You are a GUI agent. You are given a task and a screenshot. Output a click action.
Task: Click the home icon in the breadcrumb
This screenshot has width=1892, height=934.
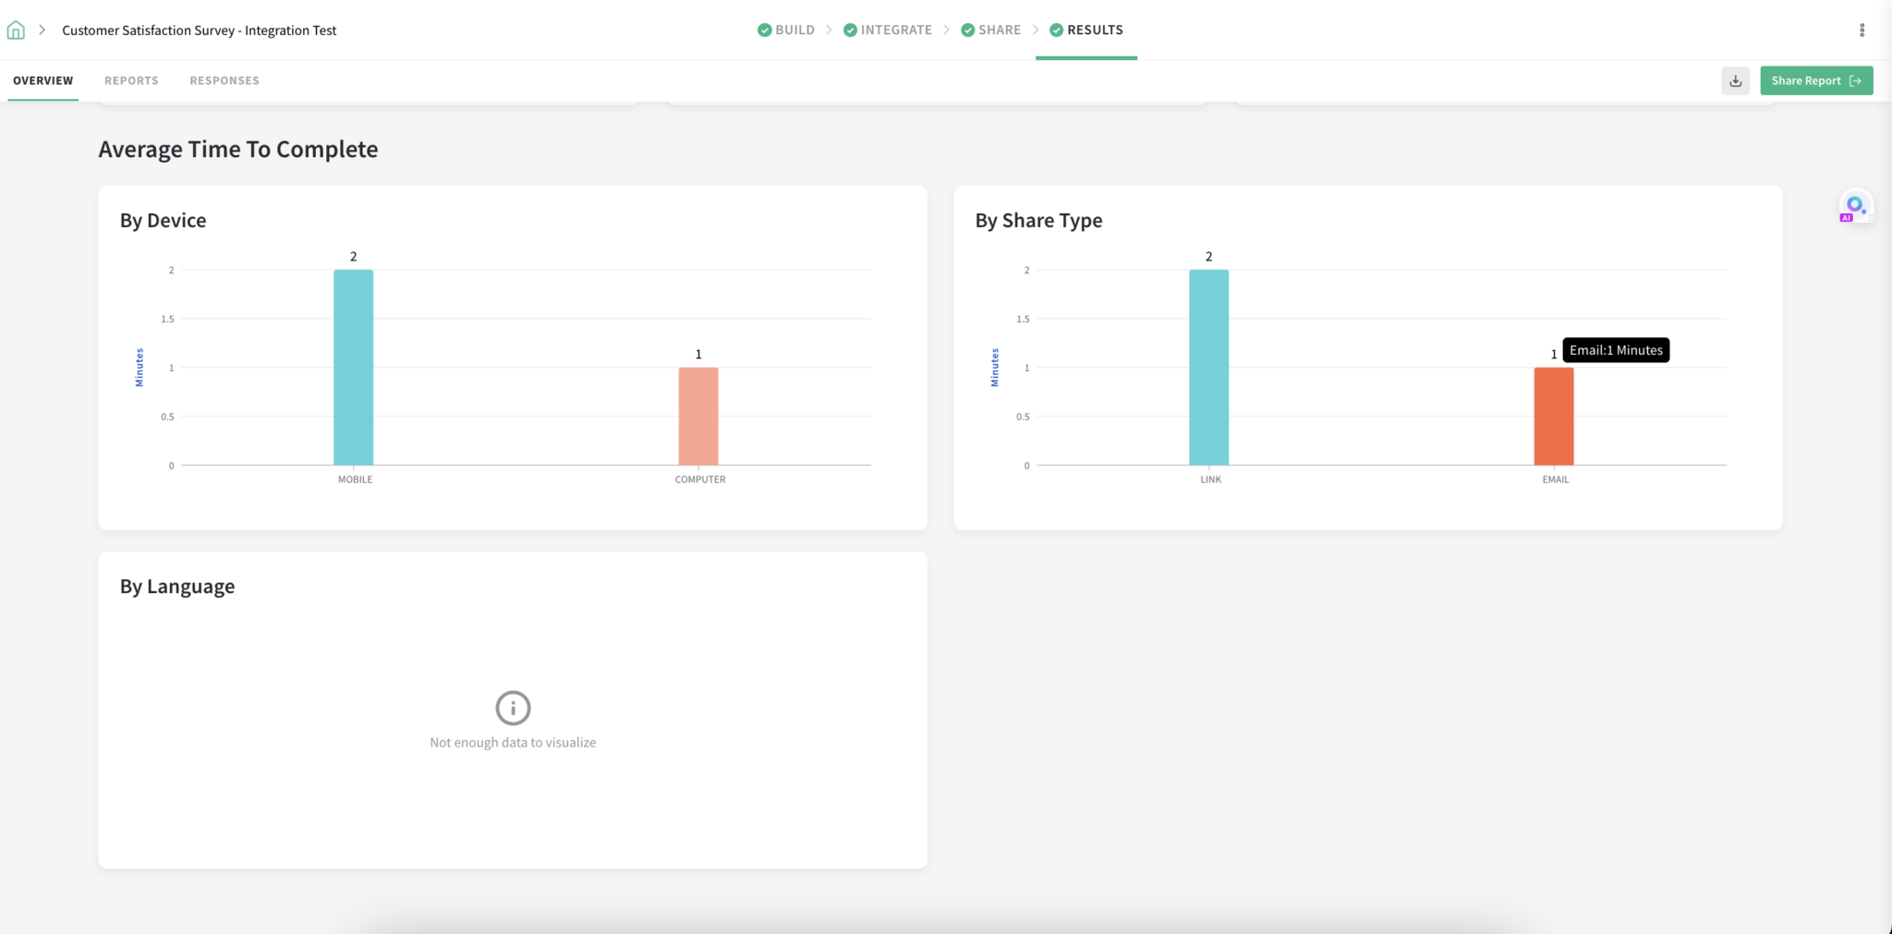tap(15, 29)
